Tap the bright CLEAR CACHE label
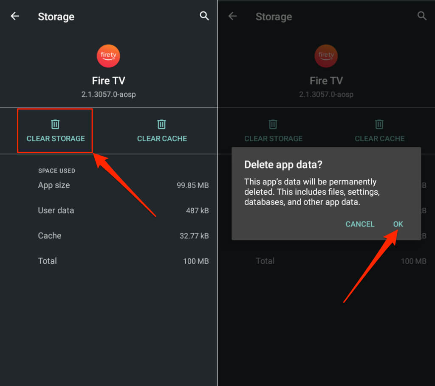The width and height of the screenshot is (435, 386). click(x=162, y=138)
